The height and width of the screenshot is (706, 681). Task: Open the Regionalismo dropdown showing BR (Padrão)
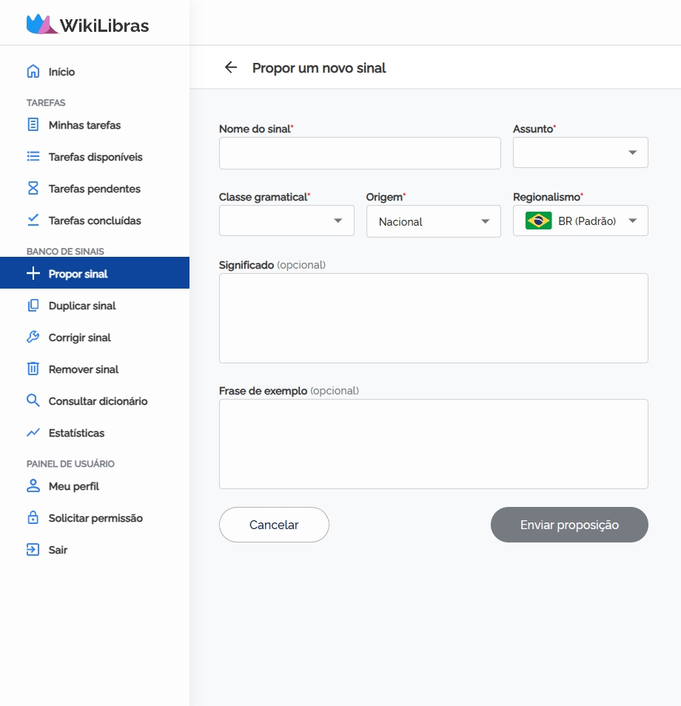[580, 221]
